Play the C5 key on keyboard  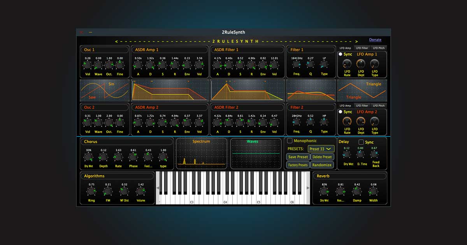(258, 199)
